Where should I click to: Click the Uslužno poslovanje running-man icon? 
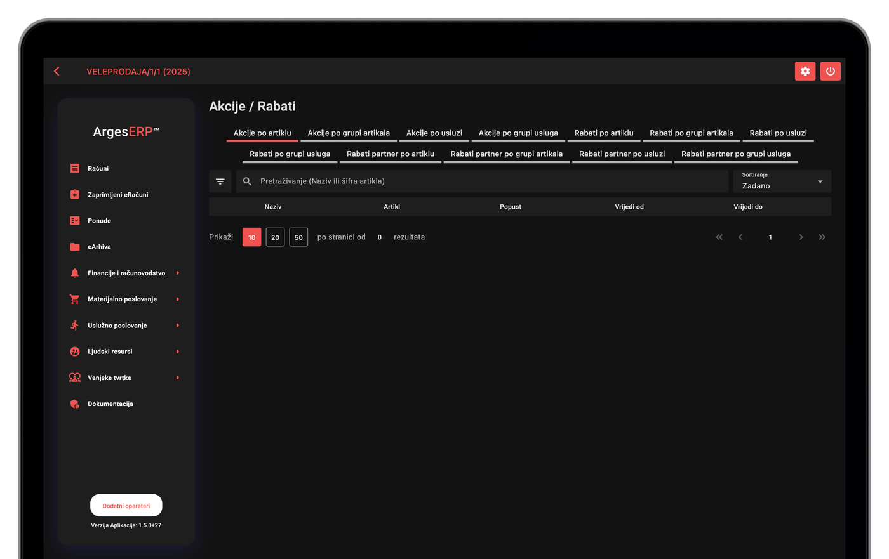(75, 325)
